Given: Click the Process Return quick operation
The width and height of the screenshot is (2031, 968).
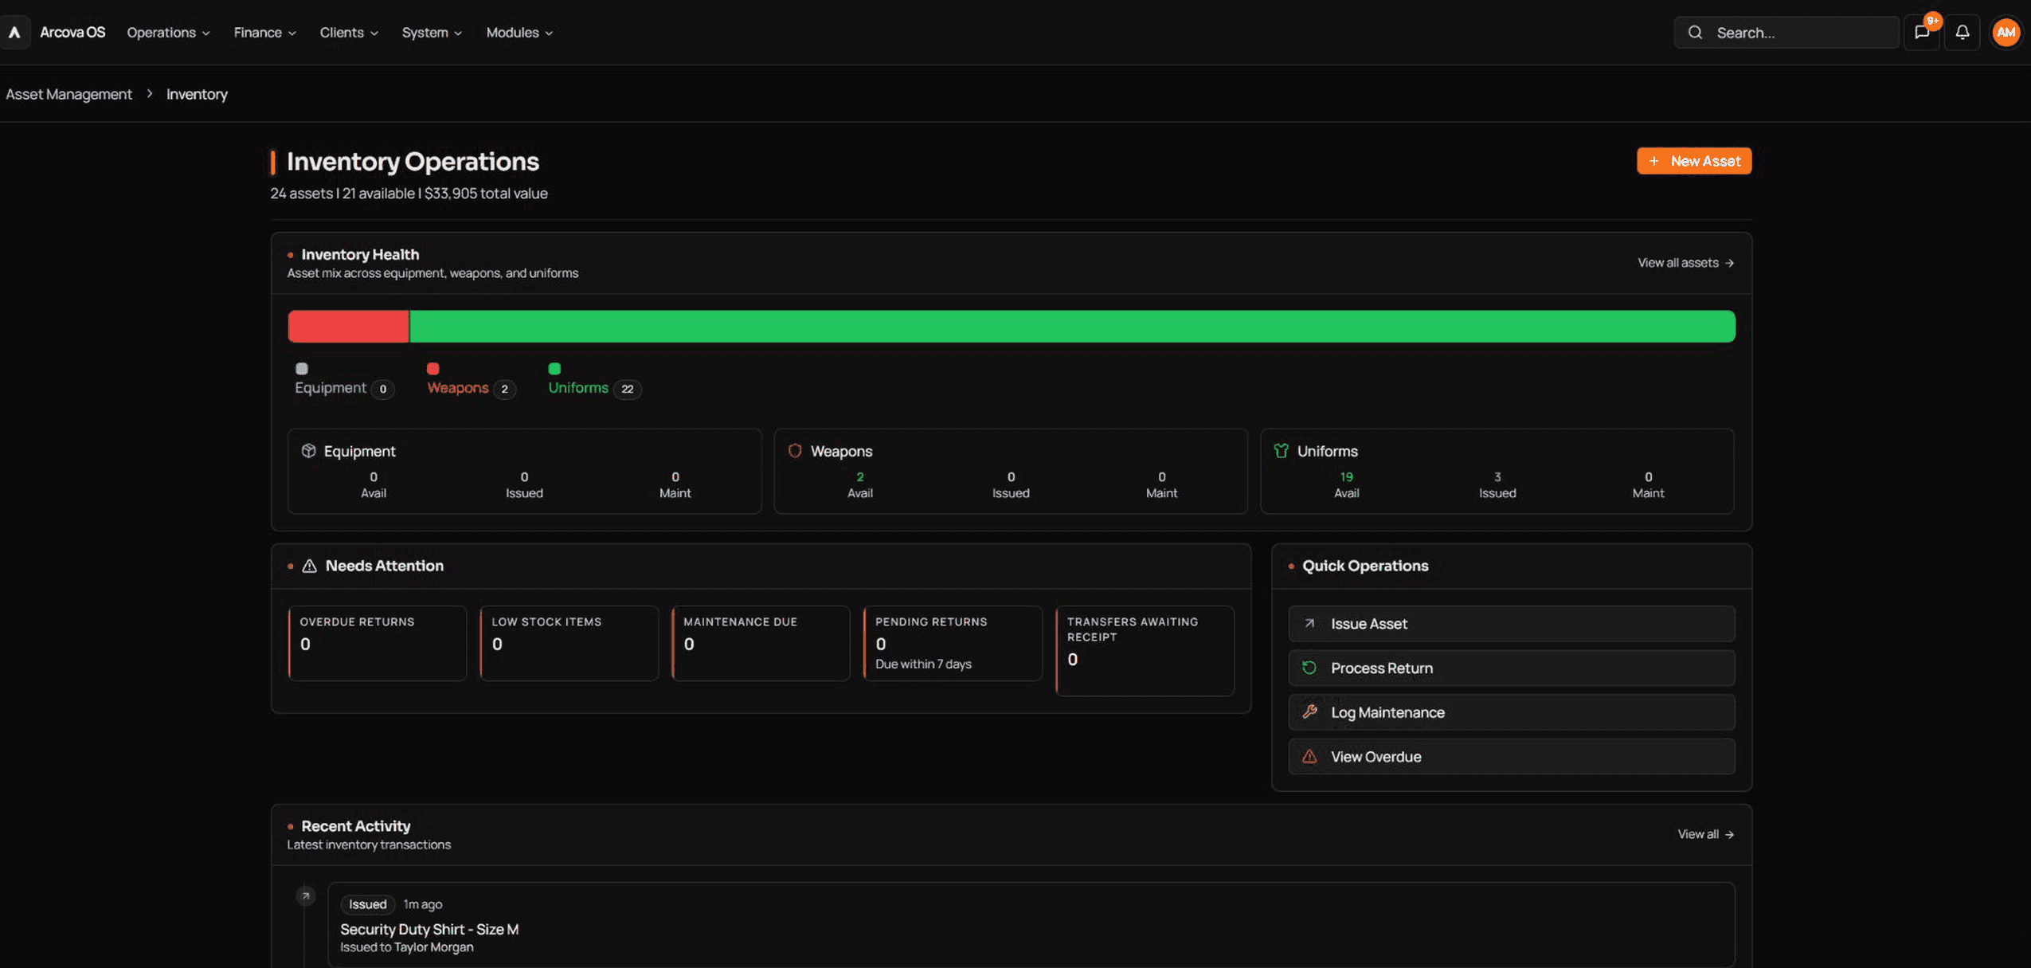Looking at the screenshot, I should click(1511, 668).
